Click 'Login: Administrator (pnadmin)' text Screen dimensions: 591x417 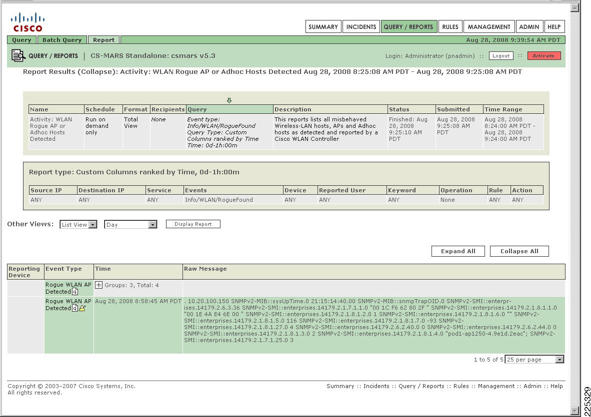(430, 56)
